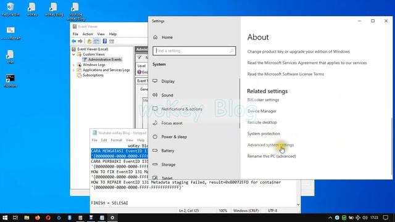The height and width of the screenshot is (222, 395).
Task: Open Event Viewer File menu
Action: coord(75,34)
